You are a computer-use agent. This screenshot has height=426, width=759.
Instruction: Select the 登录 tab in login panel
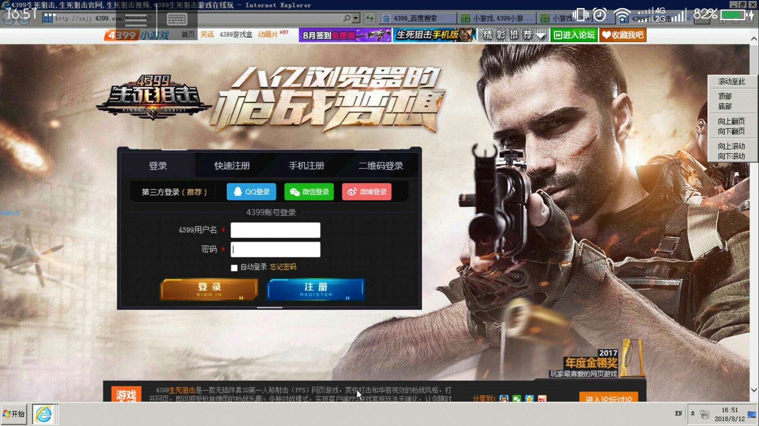coord(158,166)
